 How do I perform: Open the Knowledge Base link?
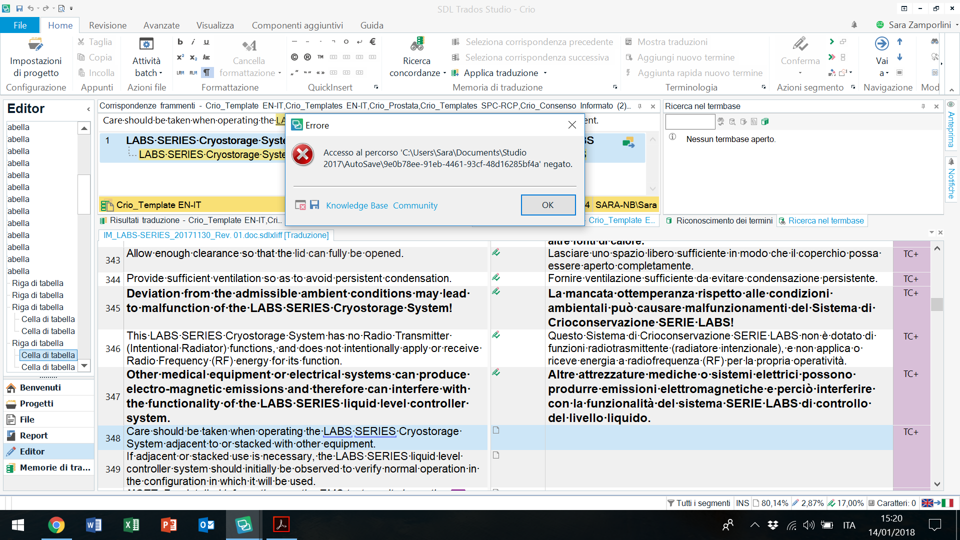pos(356,205)
